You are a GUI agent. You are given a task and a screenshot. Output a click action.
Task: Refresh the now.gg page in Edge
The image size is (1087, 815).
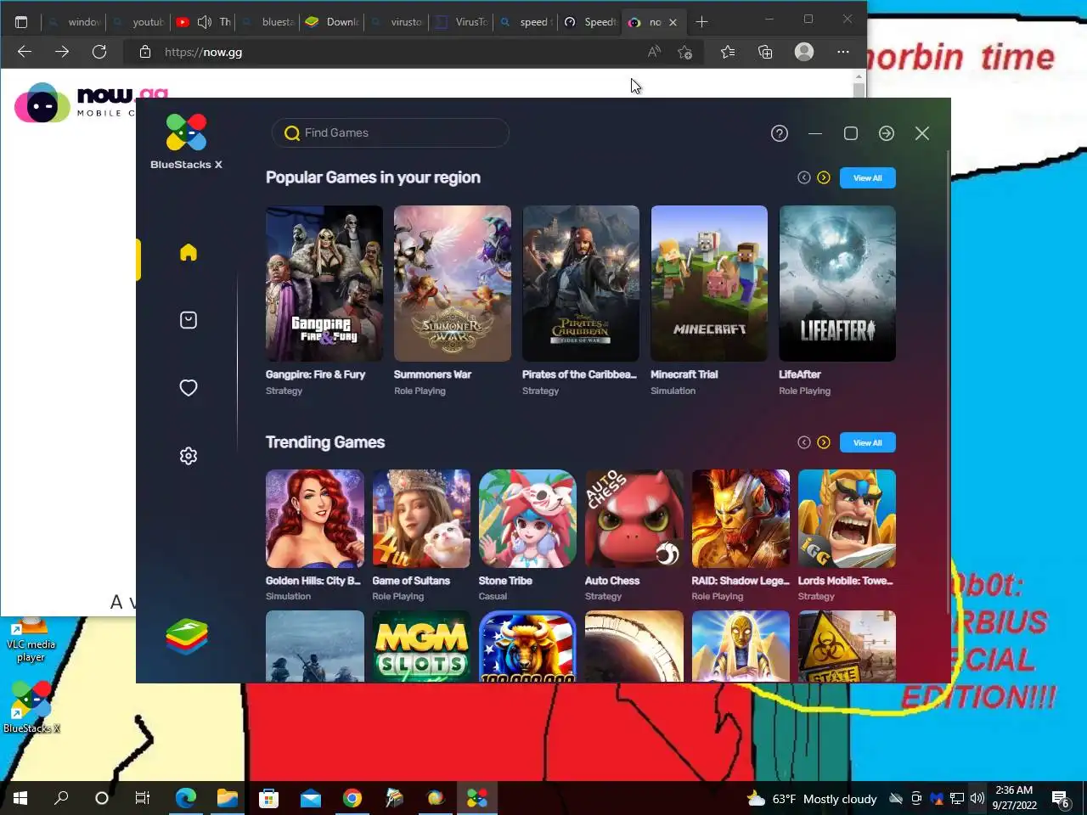coord(99,52)
